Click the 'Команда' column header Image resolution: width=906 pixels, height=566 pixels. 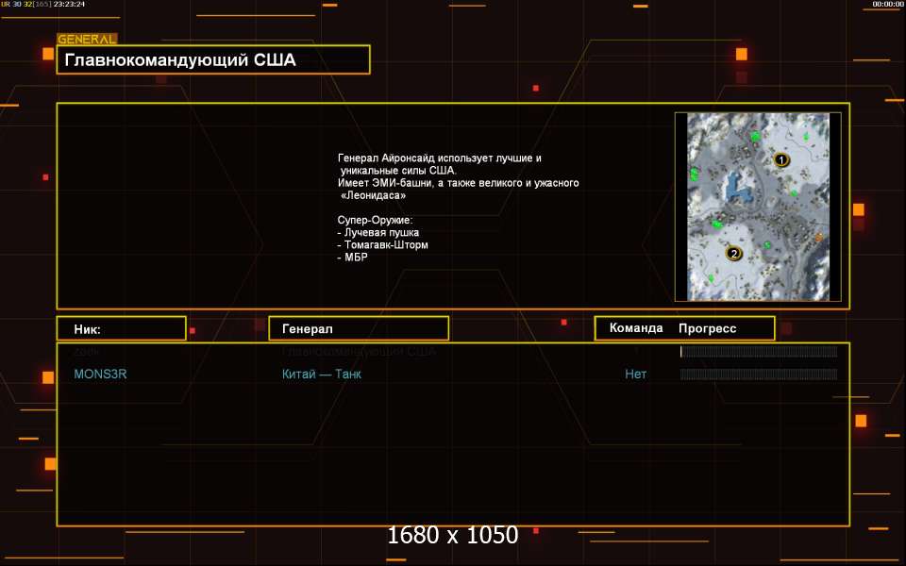[x=636, y=328]
